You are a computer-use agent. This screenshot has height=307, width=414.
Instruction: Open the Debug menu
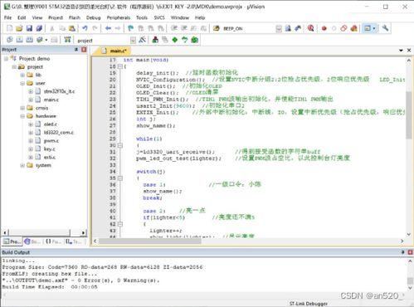93,17
